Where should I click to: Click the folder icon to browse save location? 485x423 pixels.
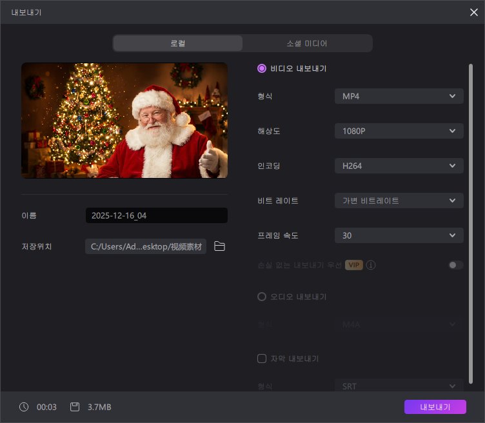(219, 246)
